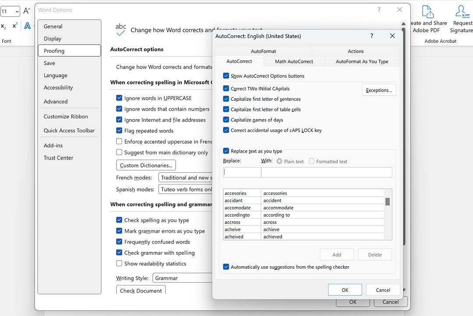This screenshot has height=316, width=473.
Task: Open the French modes dropdown
Action: click(x=186, y=177)
